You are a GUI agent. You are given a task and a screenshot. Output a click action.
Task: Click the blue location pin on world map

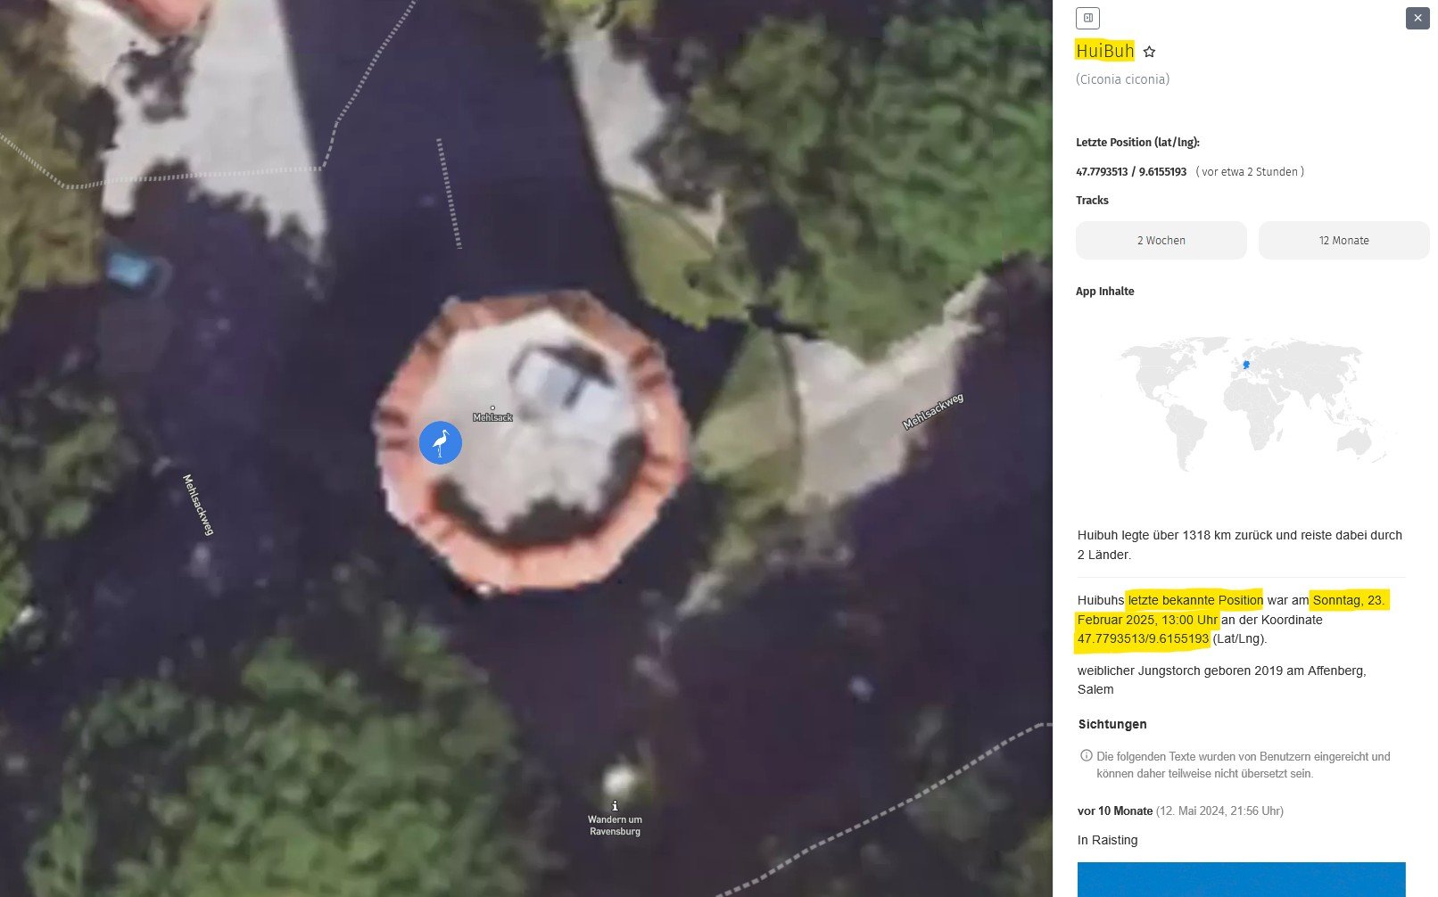click(x=1246, y=364)
